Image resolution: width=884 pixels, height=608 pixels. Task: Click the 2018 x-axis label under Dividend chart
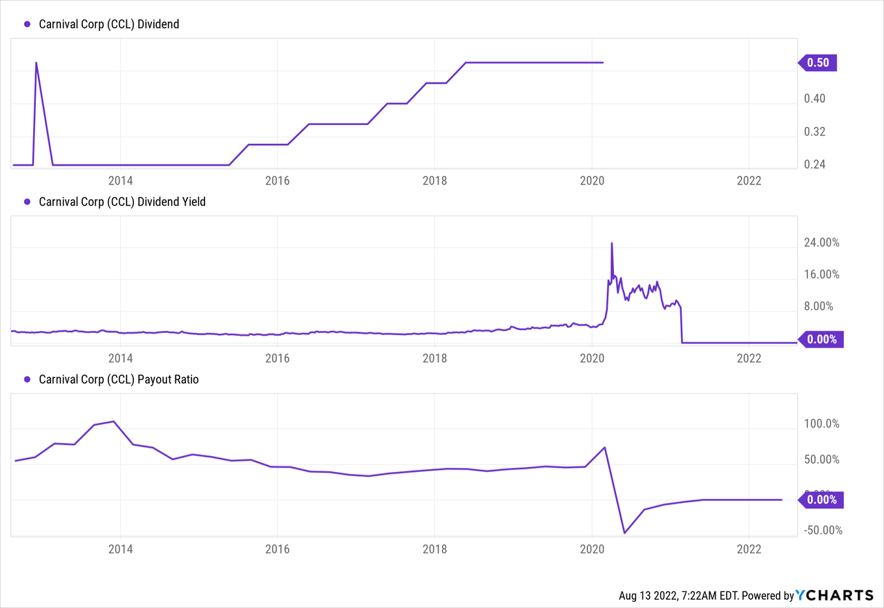(x=434, y=181)
